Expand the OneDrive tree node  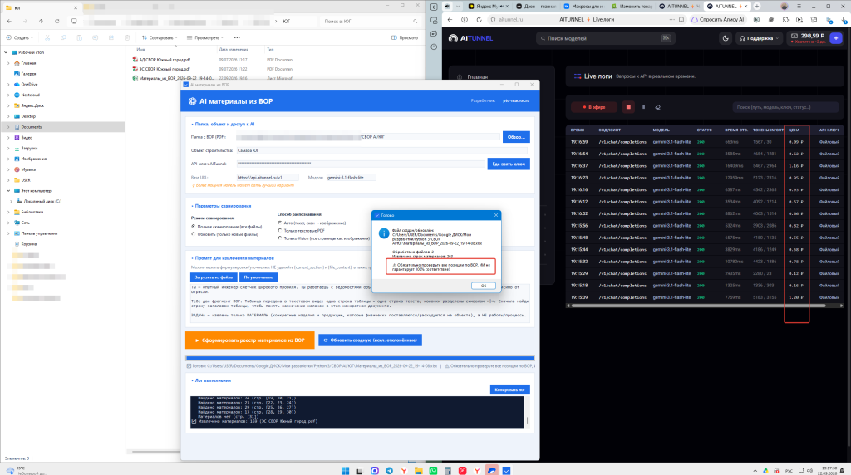click(x=8, y=85)
